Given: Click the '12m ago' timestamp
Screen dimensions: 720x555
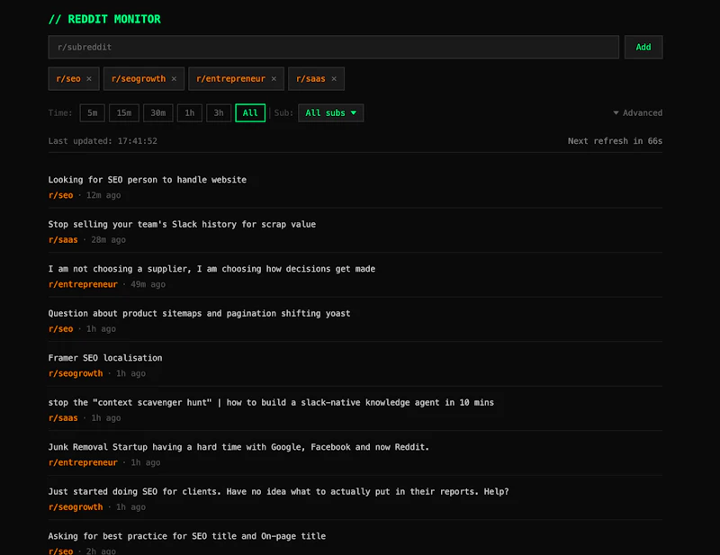Looking at the screenshot, I should (103, 195).
